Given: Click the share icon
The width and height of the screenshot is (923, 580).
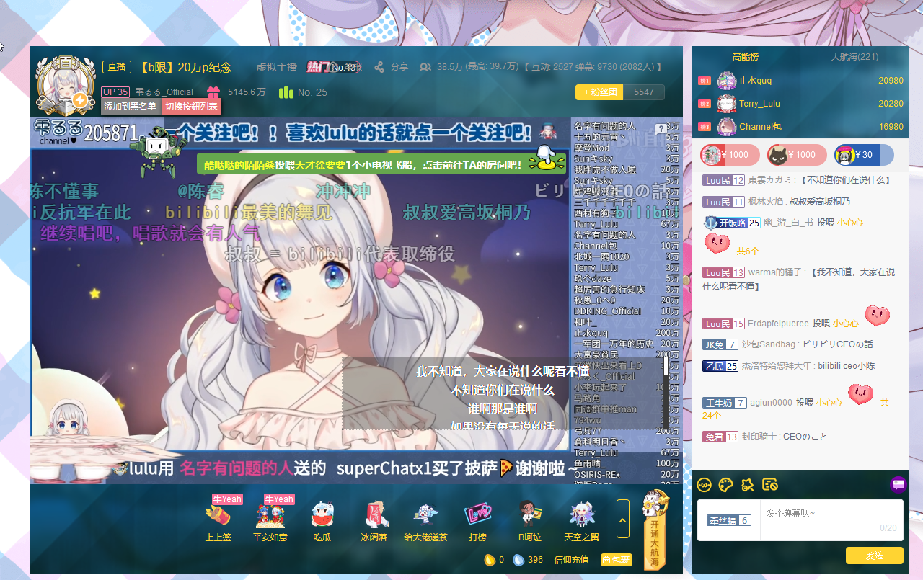Looking at the screenshot, I should pos(379,67).
